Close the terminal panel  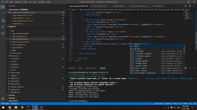[194, 68]
